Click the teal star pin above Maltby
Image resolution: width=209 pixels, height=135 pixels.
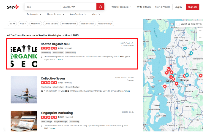185,48
